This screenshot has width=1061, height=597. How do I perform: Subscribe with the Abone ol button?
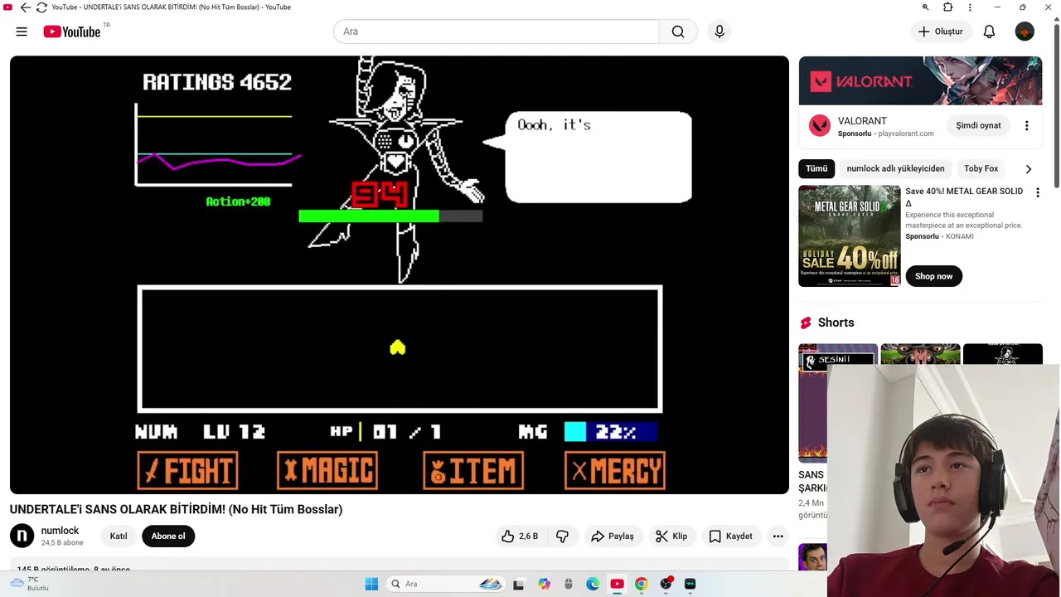point(168,536)
